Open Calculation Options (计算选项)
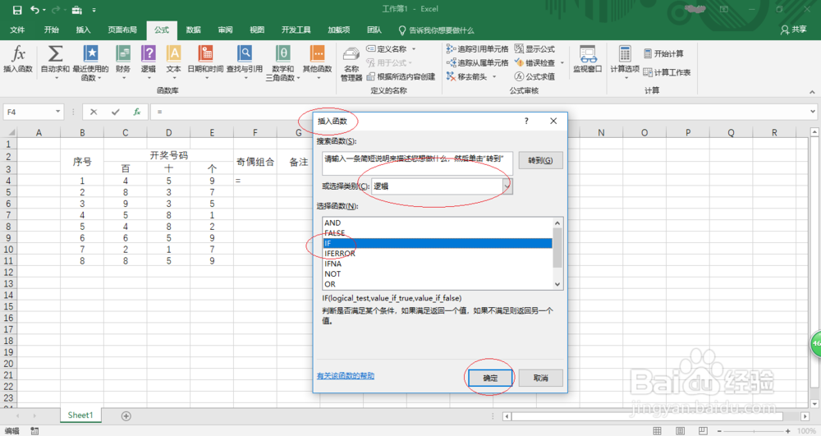This screenshot has height=436, width=821. [x=625, y=62]
